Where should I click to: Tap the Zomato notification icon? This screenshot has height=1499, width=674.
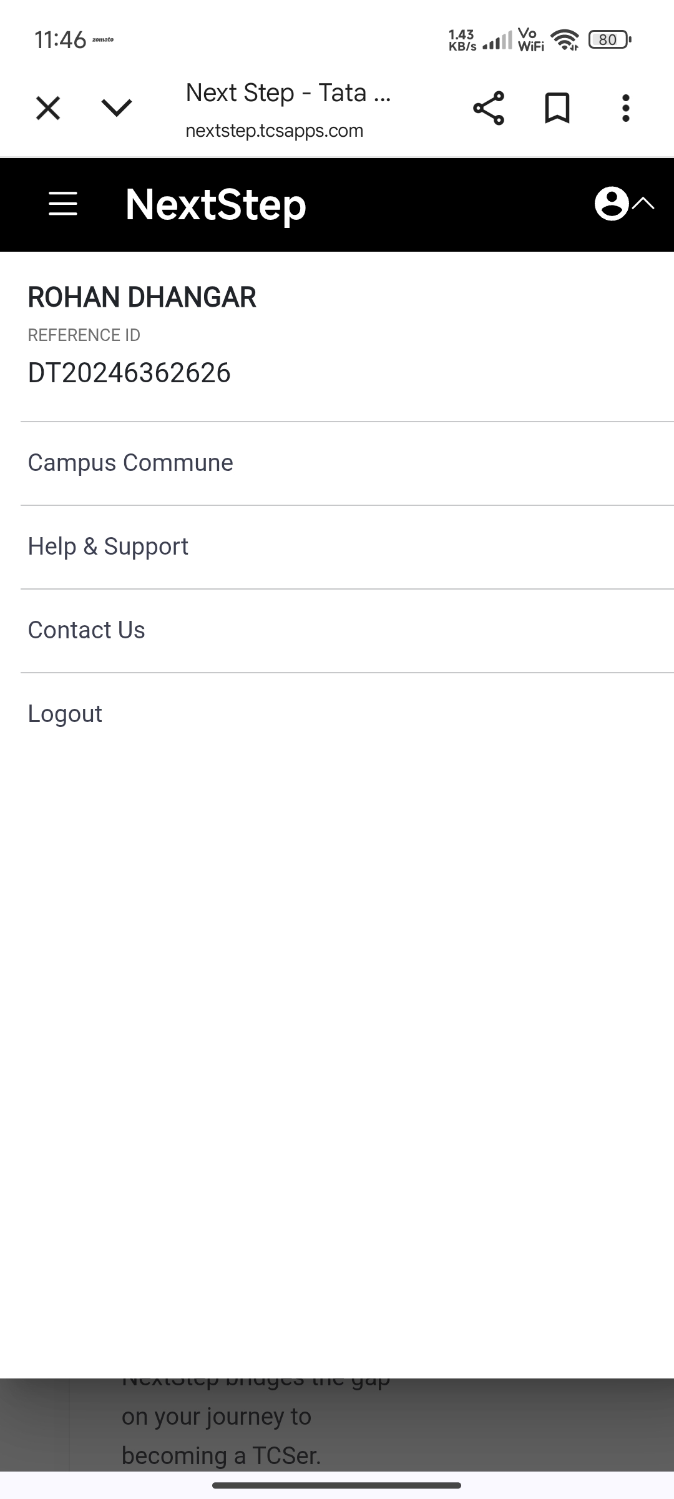tap(103, 40)
